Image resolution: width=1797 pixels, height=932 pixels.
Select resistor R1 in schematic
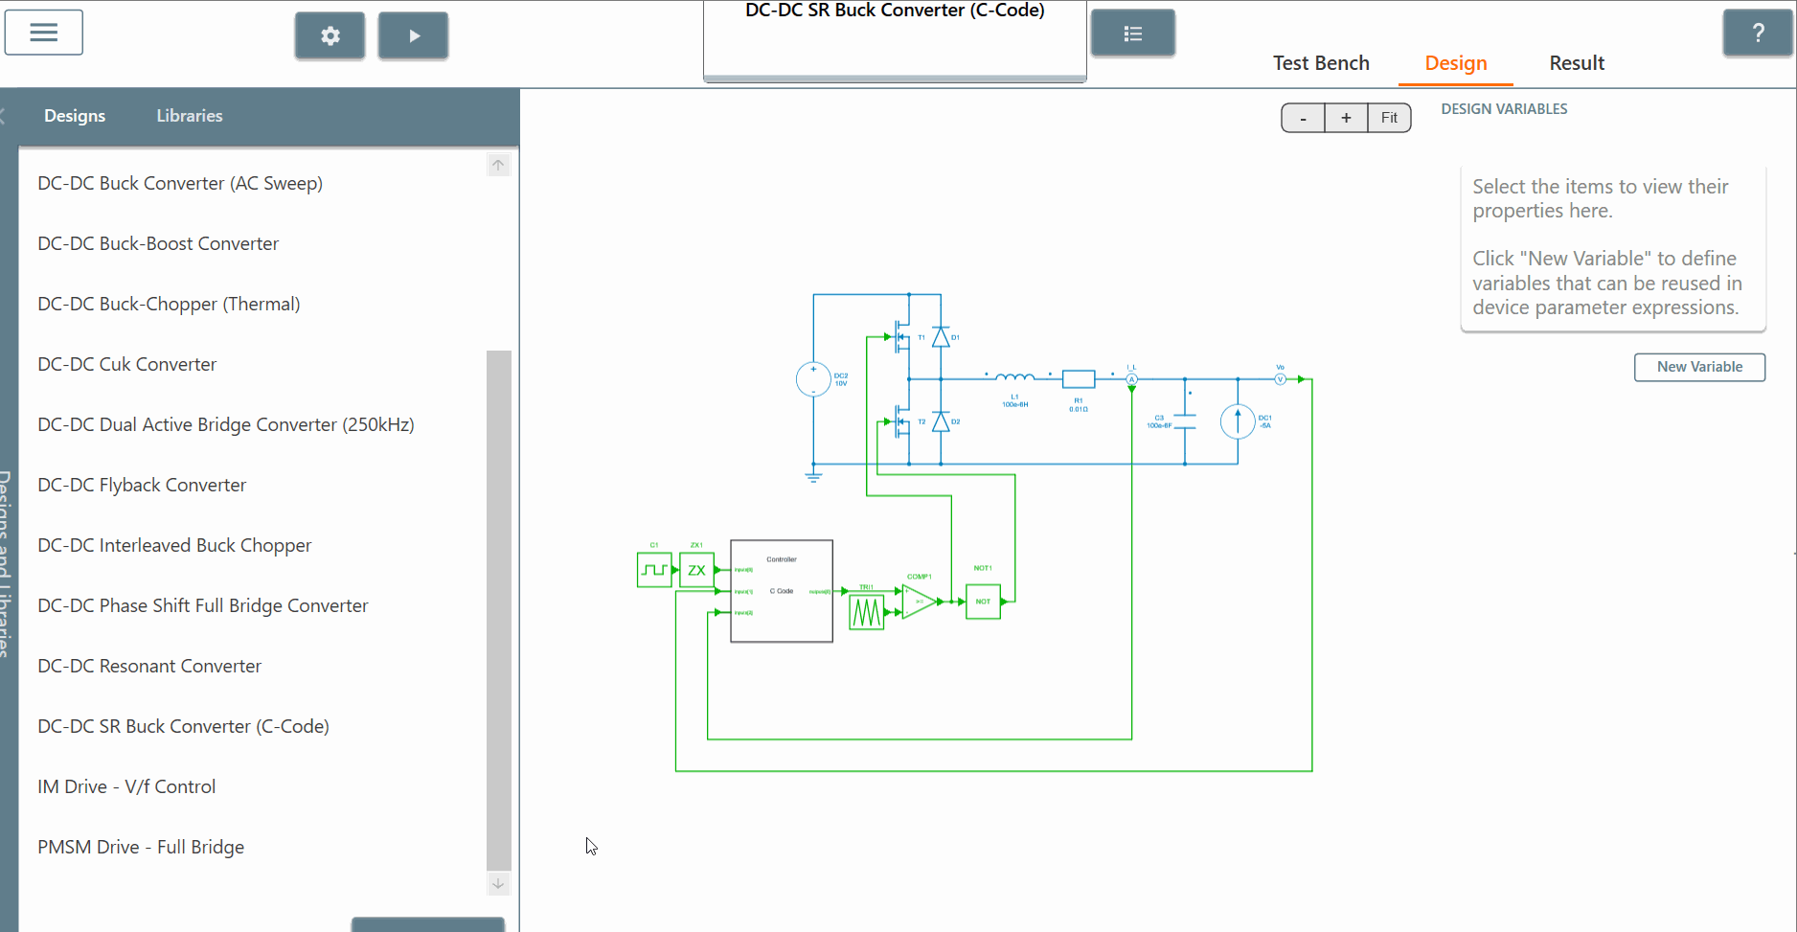pyautogui.click(x=1079, y=379)
